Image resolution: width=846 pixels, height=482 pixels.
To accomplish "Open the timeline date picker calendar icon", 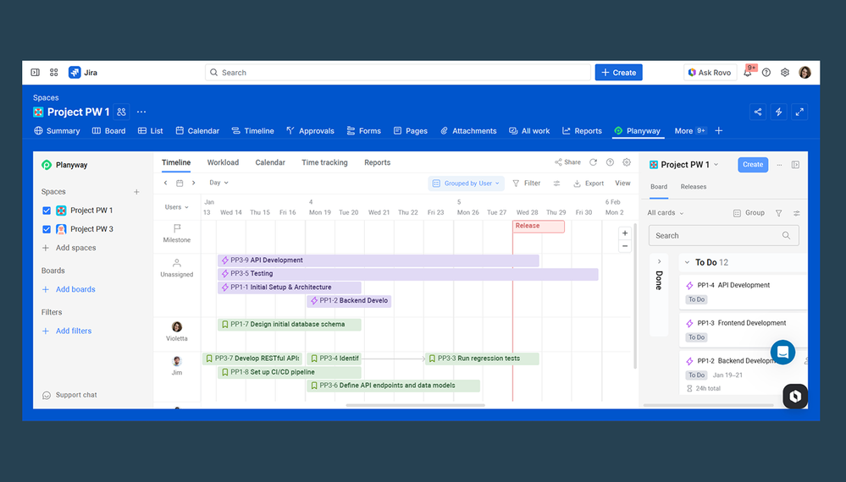I will click(x=180, y=183).
